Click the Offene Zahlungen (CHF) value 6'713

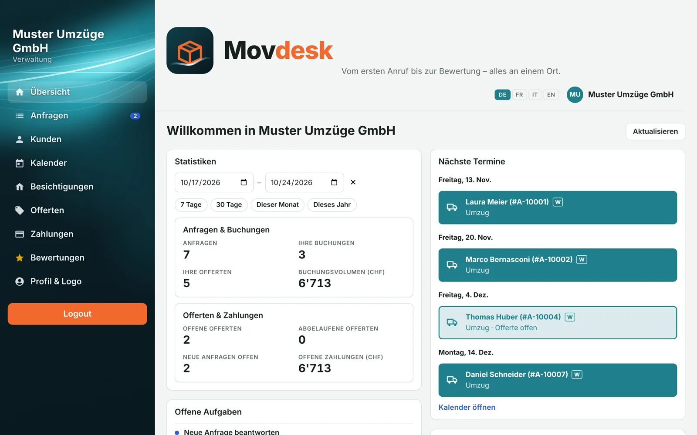click(315, 368)
